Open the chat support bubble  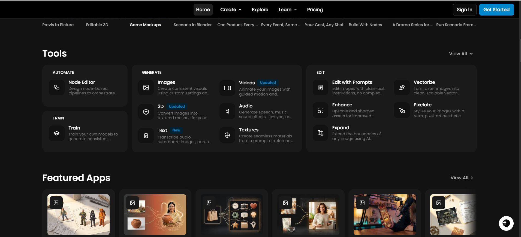point(506,223)
